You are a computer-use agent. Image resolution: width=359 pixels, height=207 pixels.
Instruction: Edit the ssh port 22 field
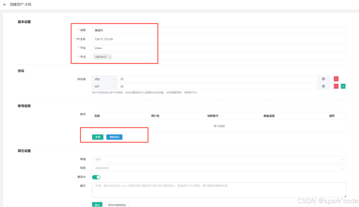pyautogui.click(x=218, y=86)
